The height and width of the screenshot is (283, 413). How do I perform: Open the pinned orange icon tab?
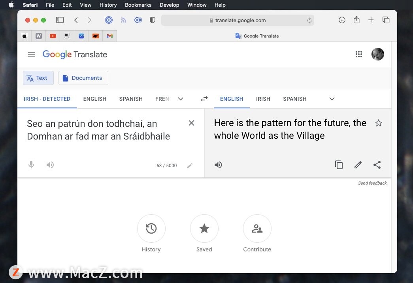pyautogui.click(x=96, y=36)
